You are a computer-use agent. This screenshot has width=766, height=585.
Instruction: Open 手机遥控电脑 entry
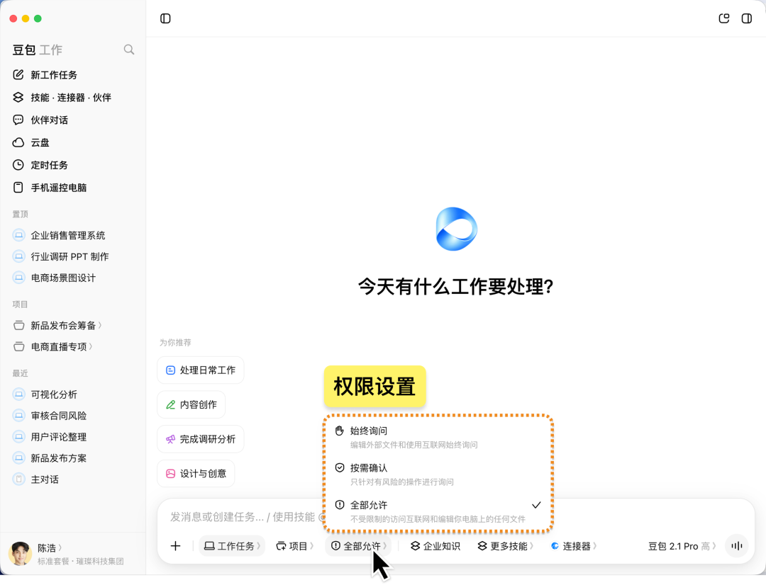(73, 188)
